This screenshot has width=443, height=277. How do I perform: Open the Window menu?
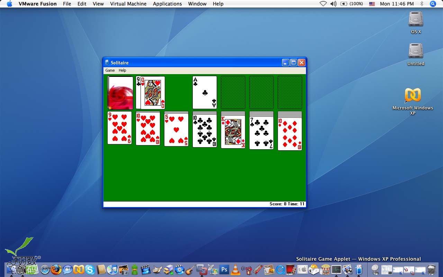coord(197,4)
